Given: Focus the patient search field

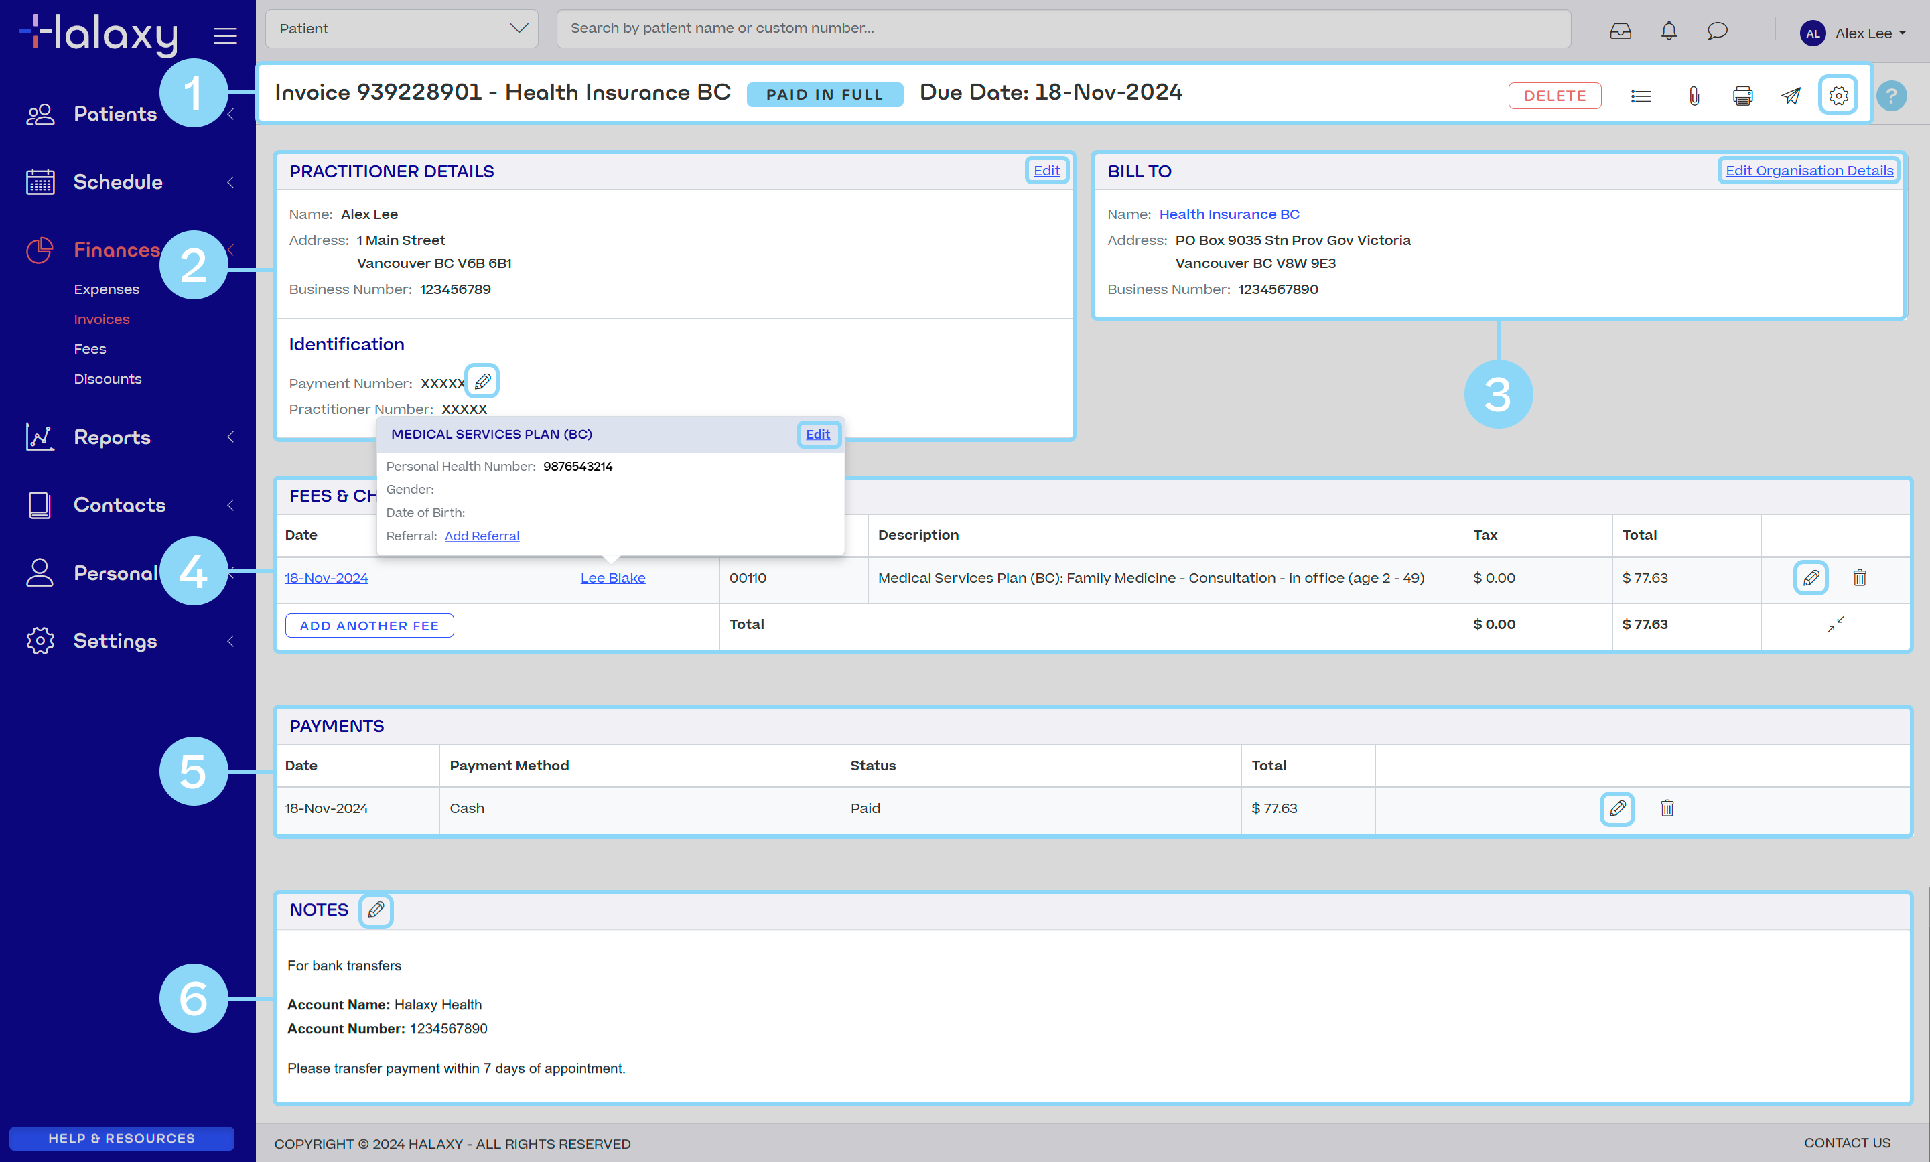Looking at the screenshot, I should 1063,29.
